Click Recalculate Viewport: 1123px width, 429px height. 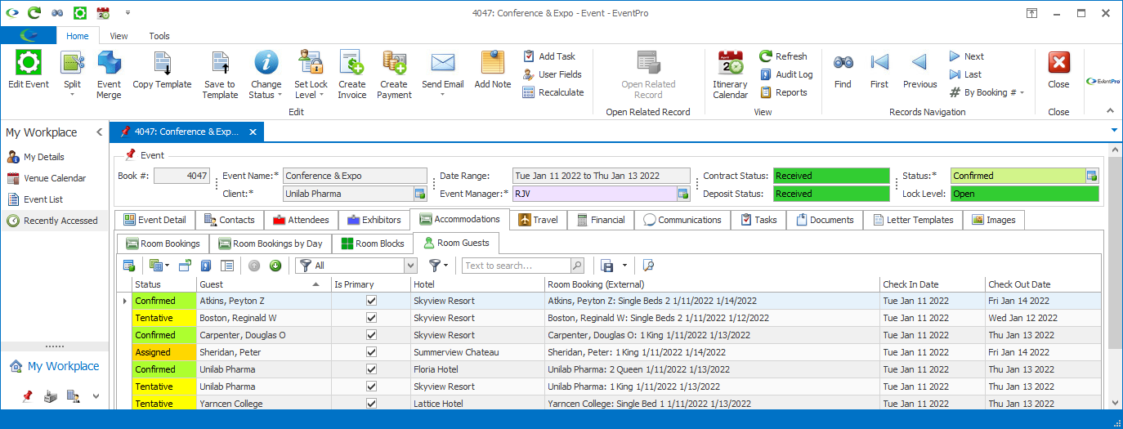point(553,92)
